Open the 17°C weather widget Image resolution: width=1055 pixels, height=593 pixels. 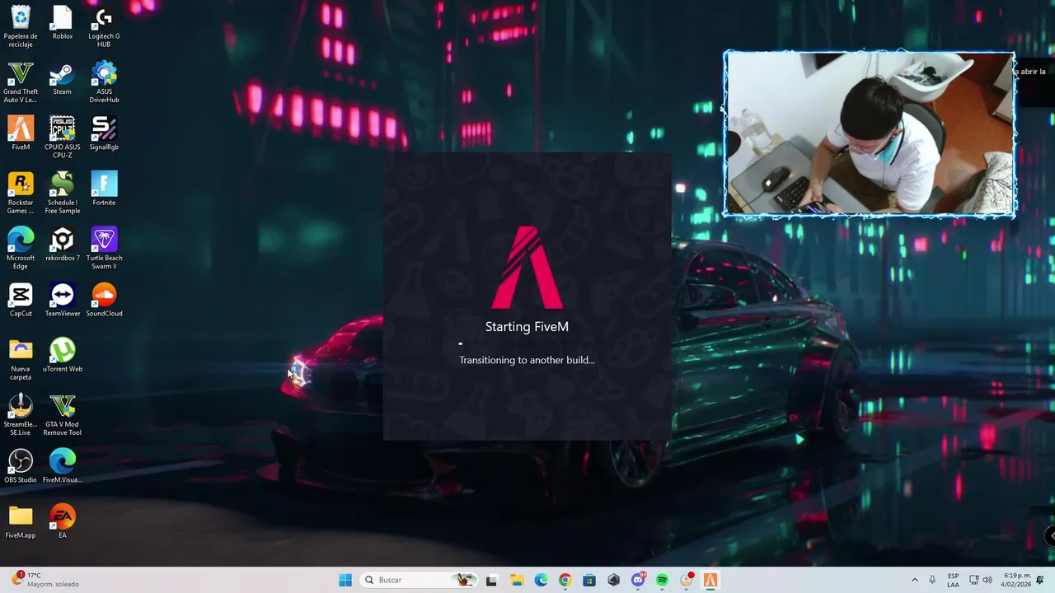[46, 580]
